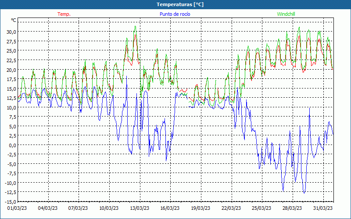The width and height of the screenshot is (351, 219).
Task: Click the 5,0 y-axis value
Action: [x=12, y=127]
